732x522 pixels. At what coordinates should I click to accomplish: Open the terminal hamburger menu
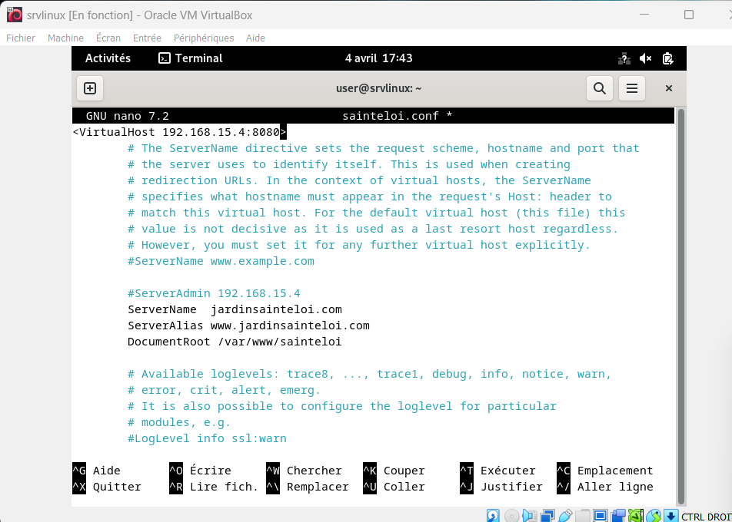click(x=632, y=88)
